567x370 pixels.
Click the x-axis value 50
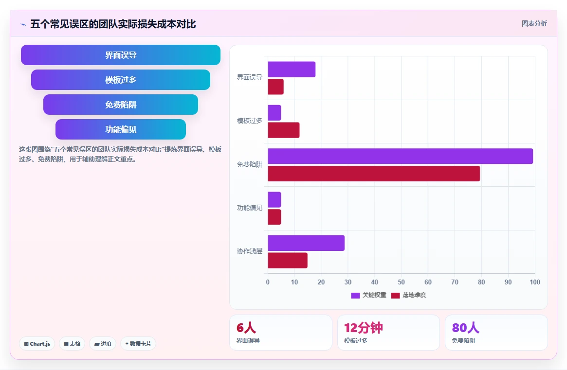click(x=402, y=282)
